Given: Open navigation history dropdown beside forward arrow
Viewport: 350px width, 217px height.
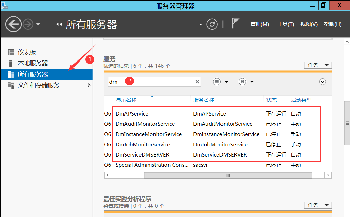Looking at the screenshot, I should (38, 24).
